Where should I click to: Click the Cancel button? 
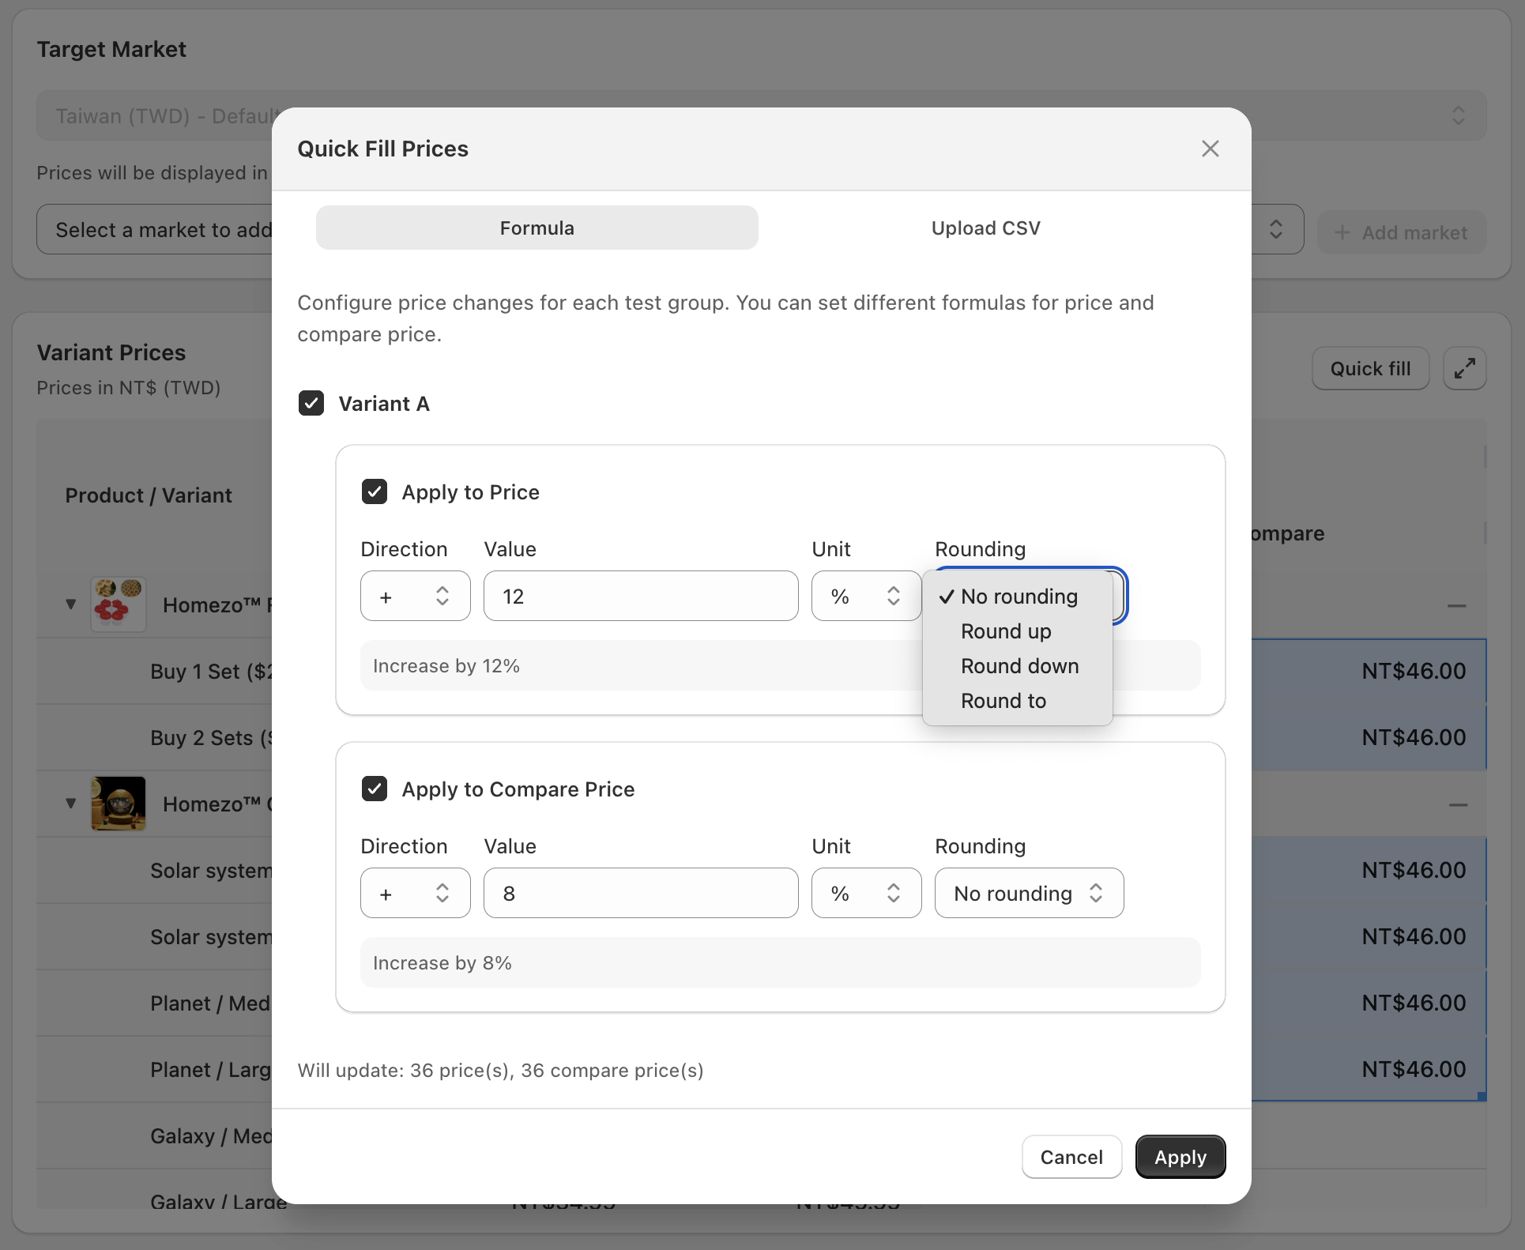pyautogui.click(x=1071, y=1157)
